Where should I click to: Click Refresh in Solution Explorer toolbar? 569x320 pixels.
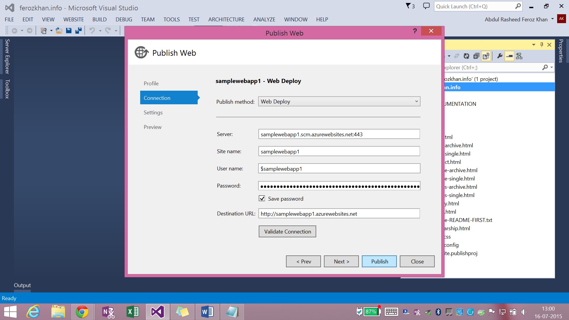coord(466,56)
